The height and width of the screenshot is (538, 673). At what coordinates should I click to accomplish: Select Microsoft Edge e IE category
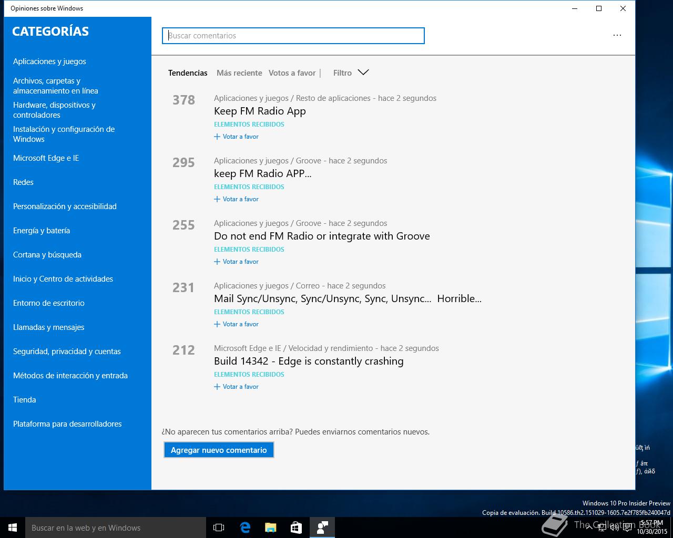(46, 158)
